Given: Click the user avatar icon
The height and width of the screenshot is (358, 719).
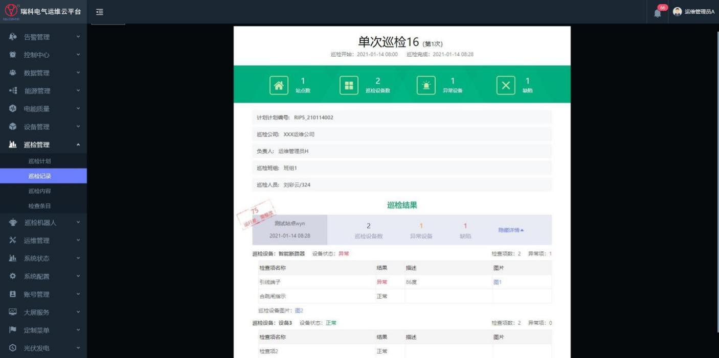Looking at the screenshot, I should point(677,12).
